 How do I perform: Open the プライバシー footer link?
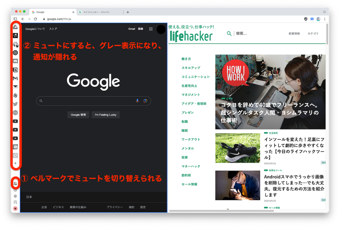[114, 207]
